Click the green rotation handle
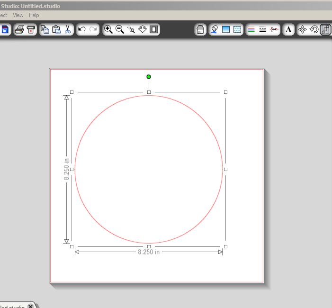 pos(149,77)
